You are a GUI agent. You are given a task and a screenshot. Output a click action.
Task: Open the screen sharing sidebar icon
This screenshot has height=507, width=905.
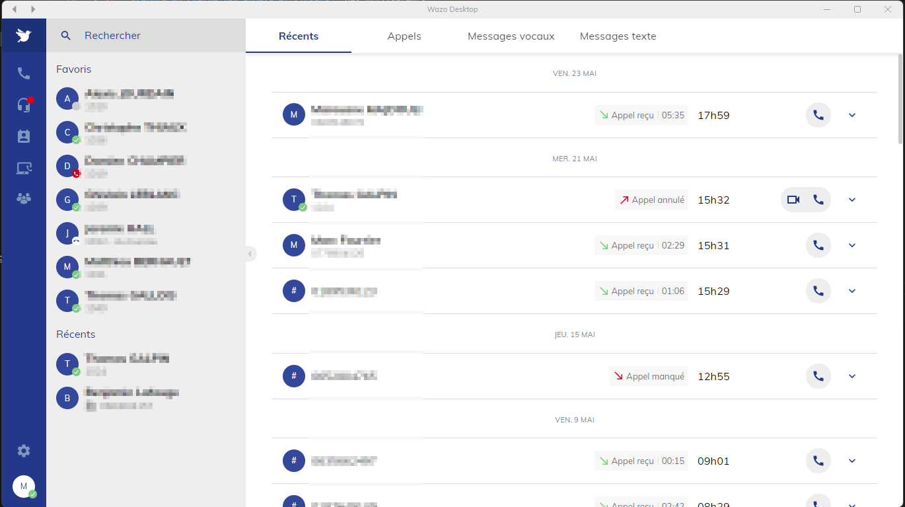coord(24,168)
